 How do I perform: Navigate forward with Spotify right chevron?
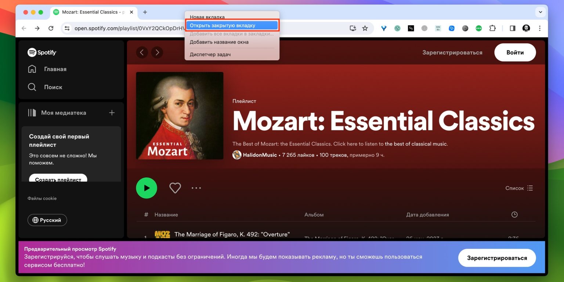point(157,53)
